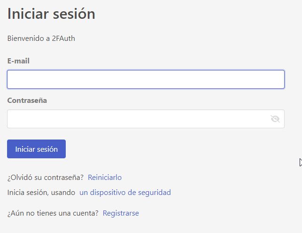Click the Contraseña field label
The image size is (302, 233).
[27, 100]
